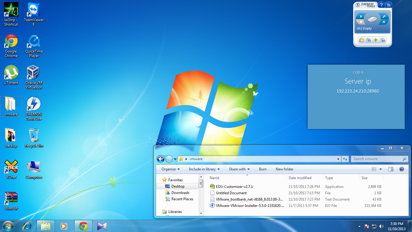Open Internet Explorer from taskbar
This screenshot has height=232, width=412.
28,226
